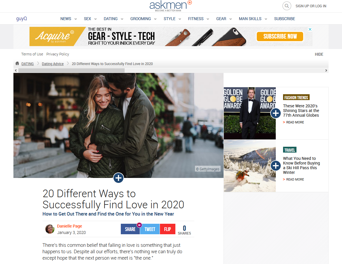Click the home icon in breadcrumb
The image size is (342, 264).
pyautogui.click(x=18, y=63)
